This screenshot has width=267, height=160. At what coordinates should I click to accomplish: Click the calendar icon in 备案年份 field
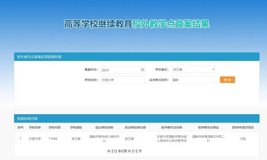[143, 70]
